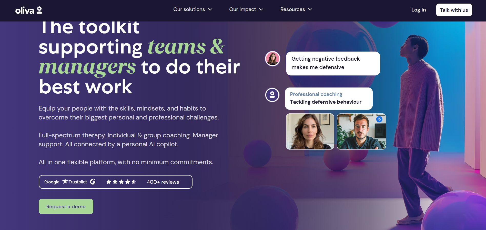Click the woman's avatar beside feedback message
The height and width of the screenshot is (230, 486).
(272, 59)
